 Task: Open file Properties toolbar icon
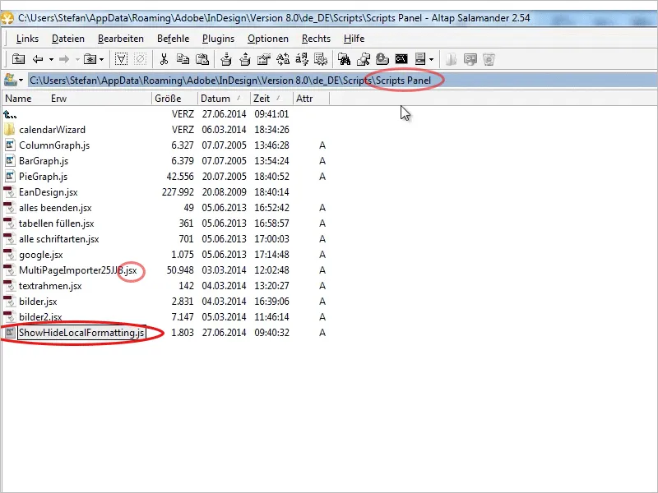click(x=264, y=59)
